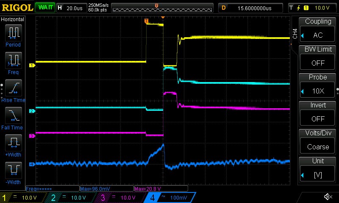Image resolution: width=339 pixels, height=203 pixels.
Task: Click the blue channel 4 ground marker
Action: pos(32,164)
